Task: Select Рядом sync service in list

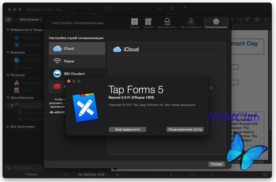Action: [77, 61]
